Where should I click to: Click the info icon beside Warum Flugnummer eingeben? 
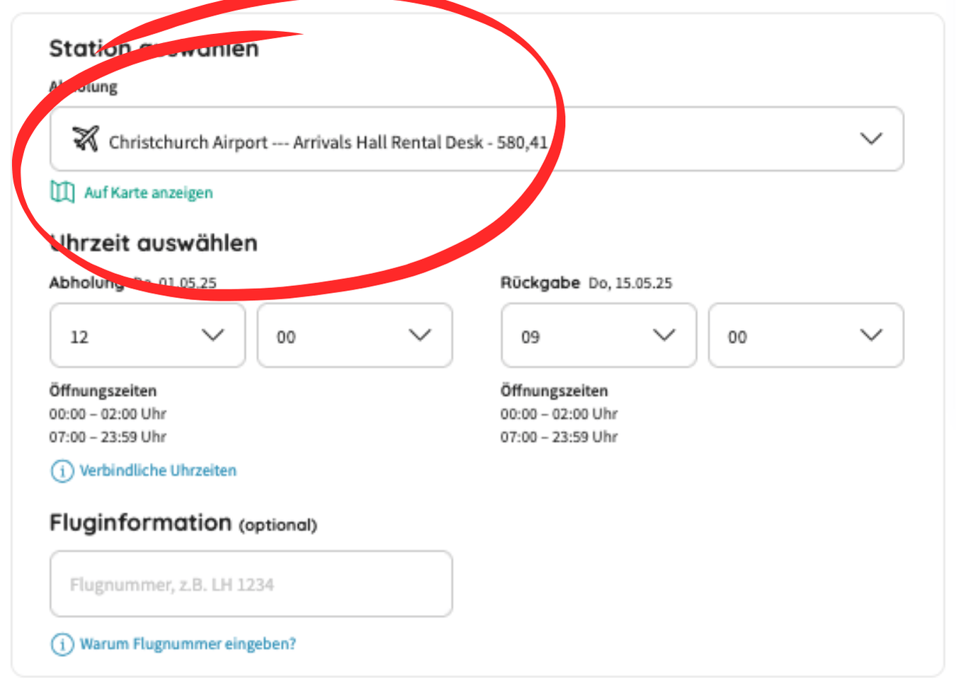(x=62, y=644)
